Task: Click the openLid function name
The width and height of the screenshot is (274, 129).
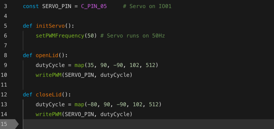Action: (x=47, y=55)
